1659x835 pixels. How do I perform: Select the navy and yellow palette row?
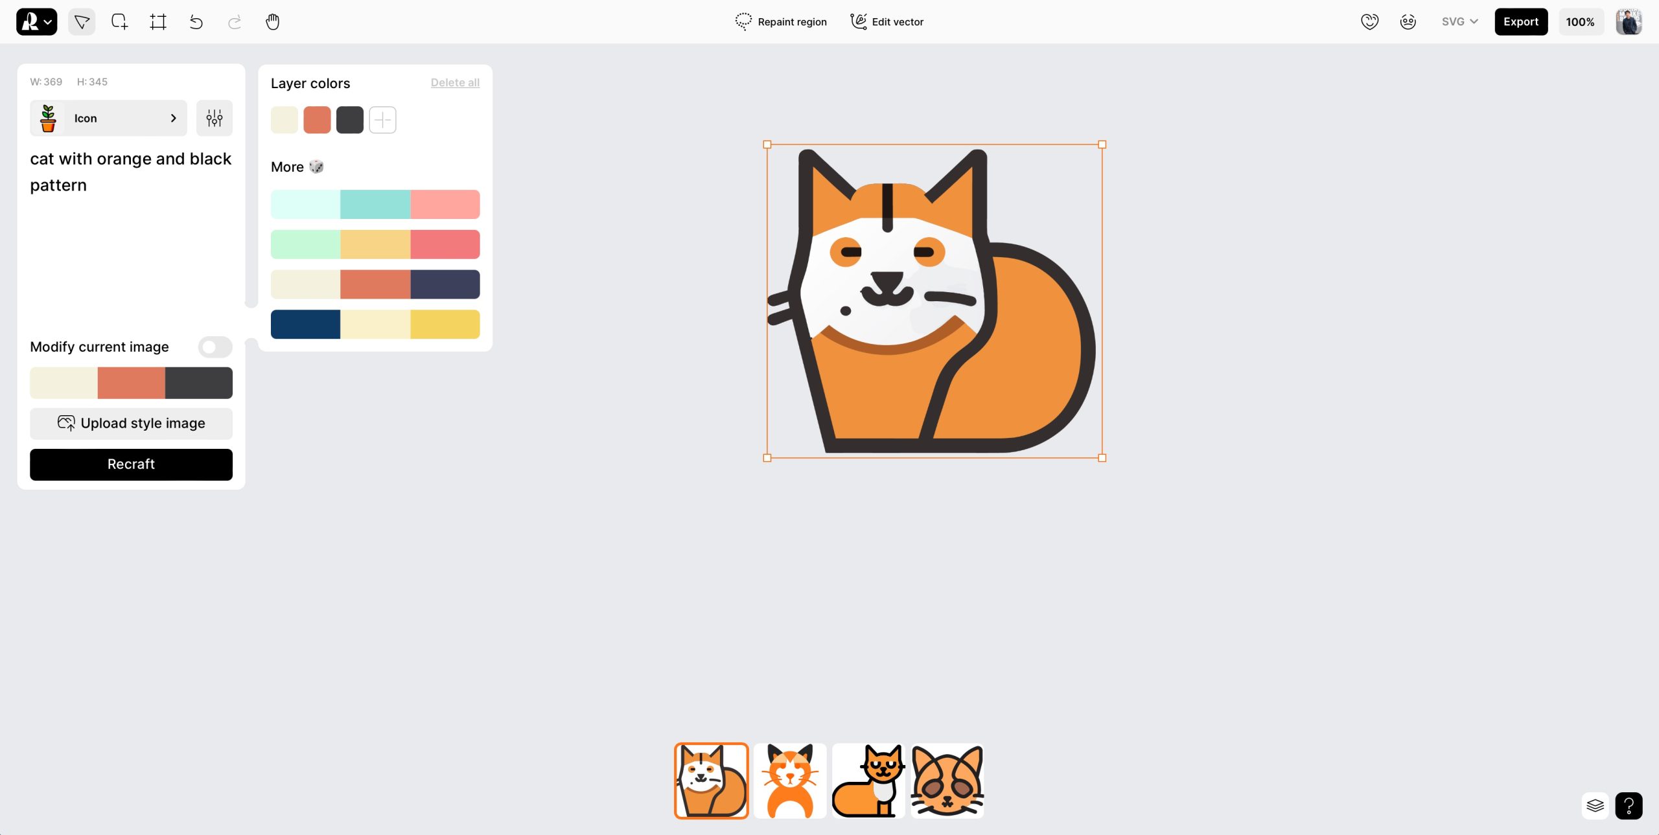[375, 324]
